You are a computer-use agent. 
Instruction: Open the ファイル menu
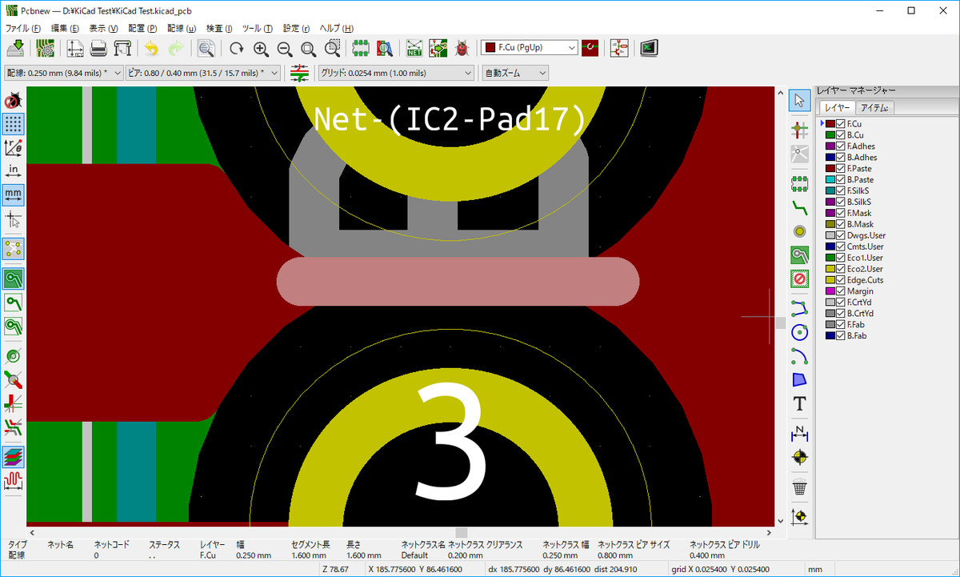coord(23,28)
